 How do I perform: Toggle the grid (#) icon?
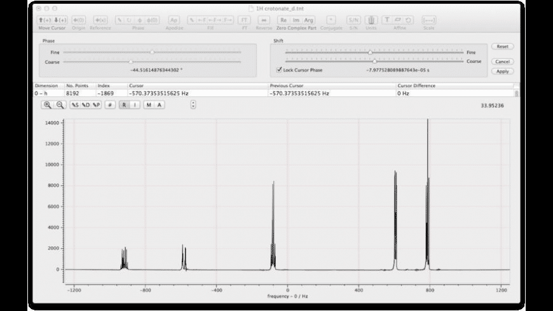point(110,105)
